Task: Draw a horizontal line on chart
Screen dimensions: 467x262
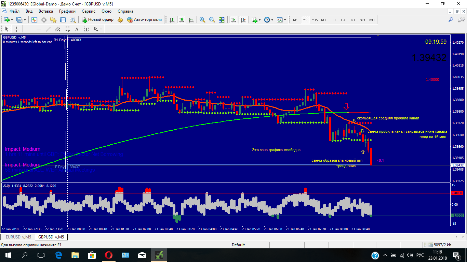Action: tap(38, 29)
